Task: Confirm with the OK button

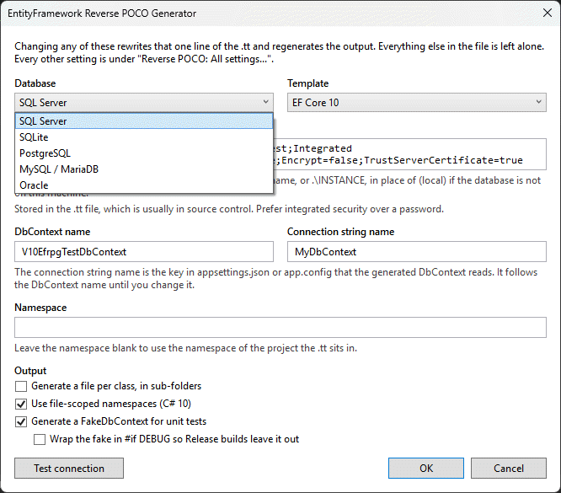Action: (426, 469)
